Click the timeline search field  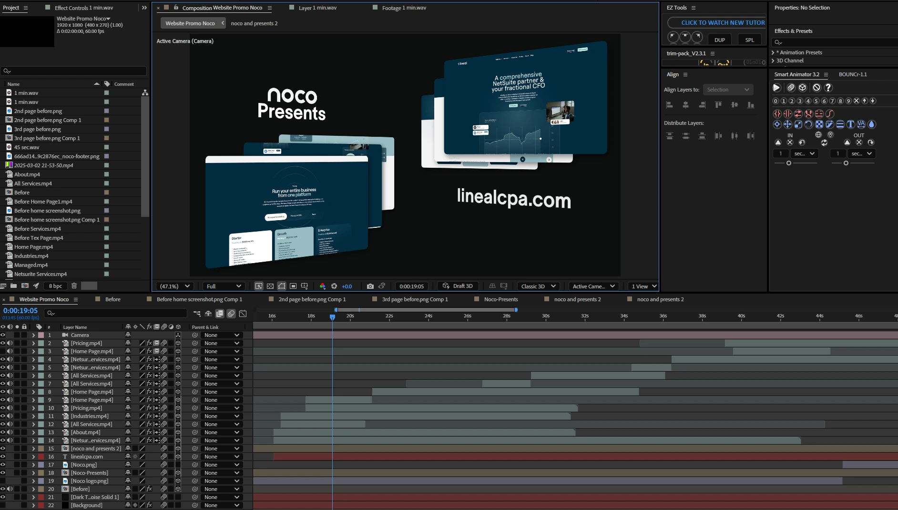click(x=114, y=314)
